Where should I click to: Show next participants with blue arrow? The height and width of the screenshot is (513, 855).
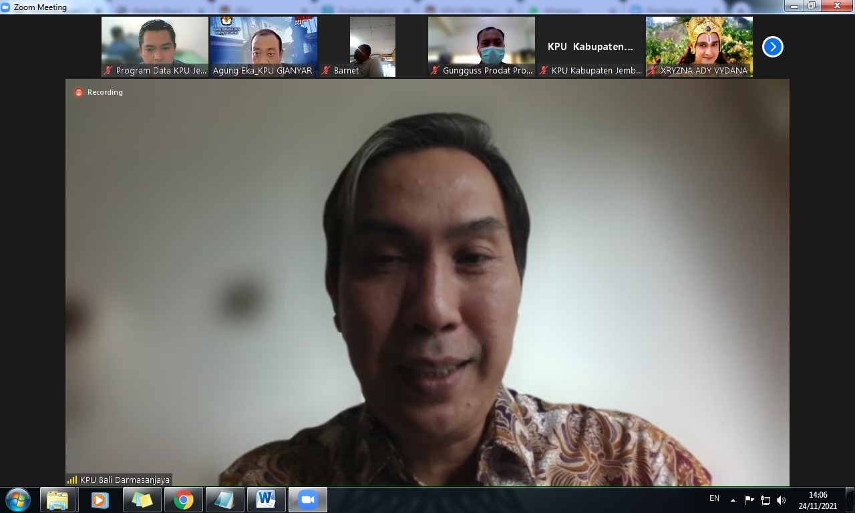coord(772,47)
